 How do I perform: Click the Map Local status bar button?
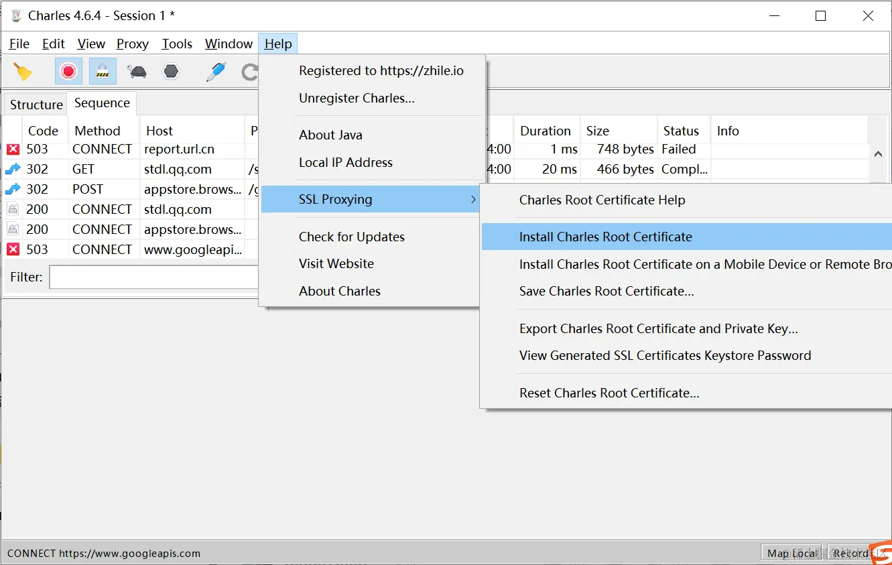[x=793, y=553]
